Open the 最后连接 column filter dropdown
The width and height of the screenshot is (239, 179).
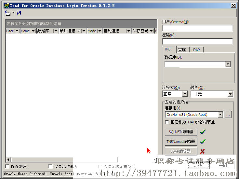click(84, 31)
